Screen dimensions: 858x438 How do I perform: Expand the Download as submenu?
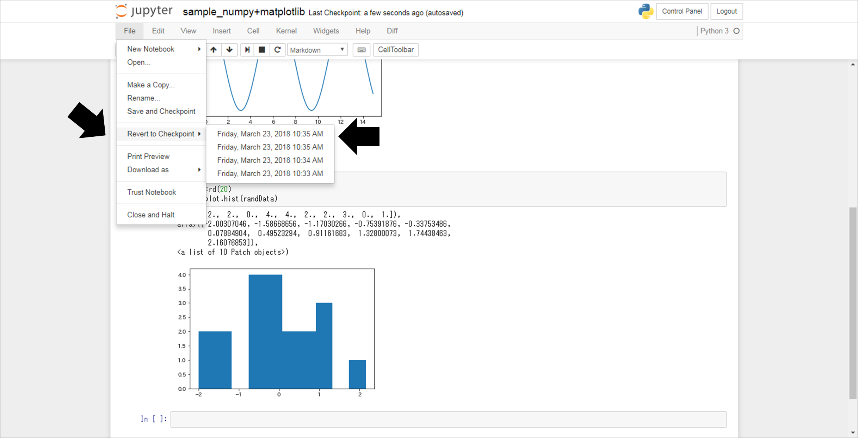click(x=161, y=170)
